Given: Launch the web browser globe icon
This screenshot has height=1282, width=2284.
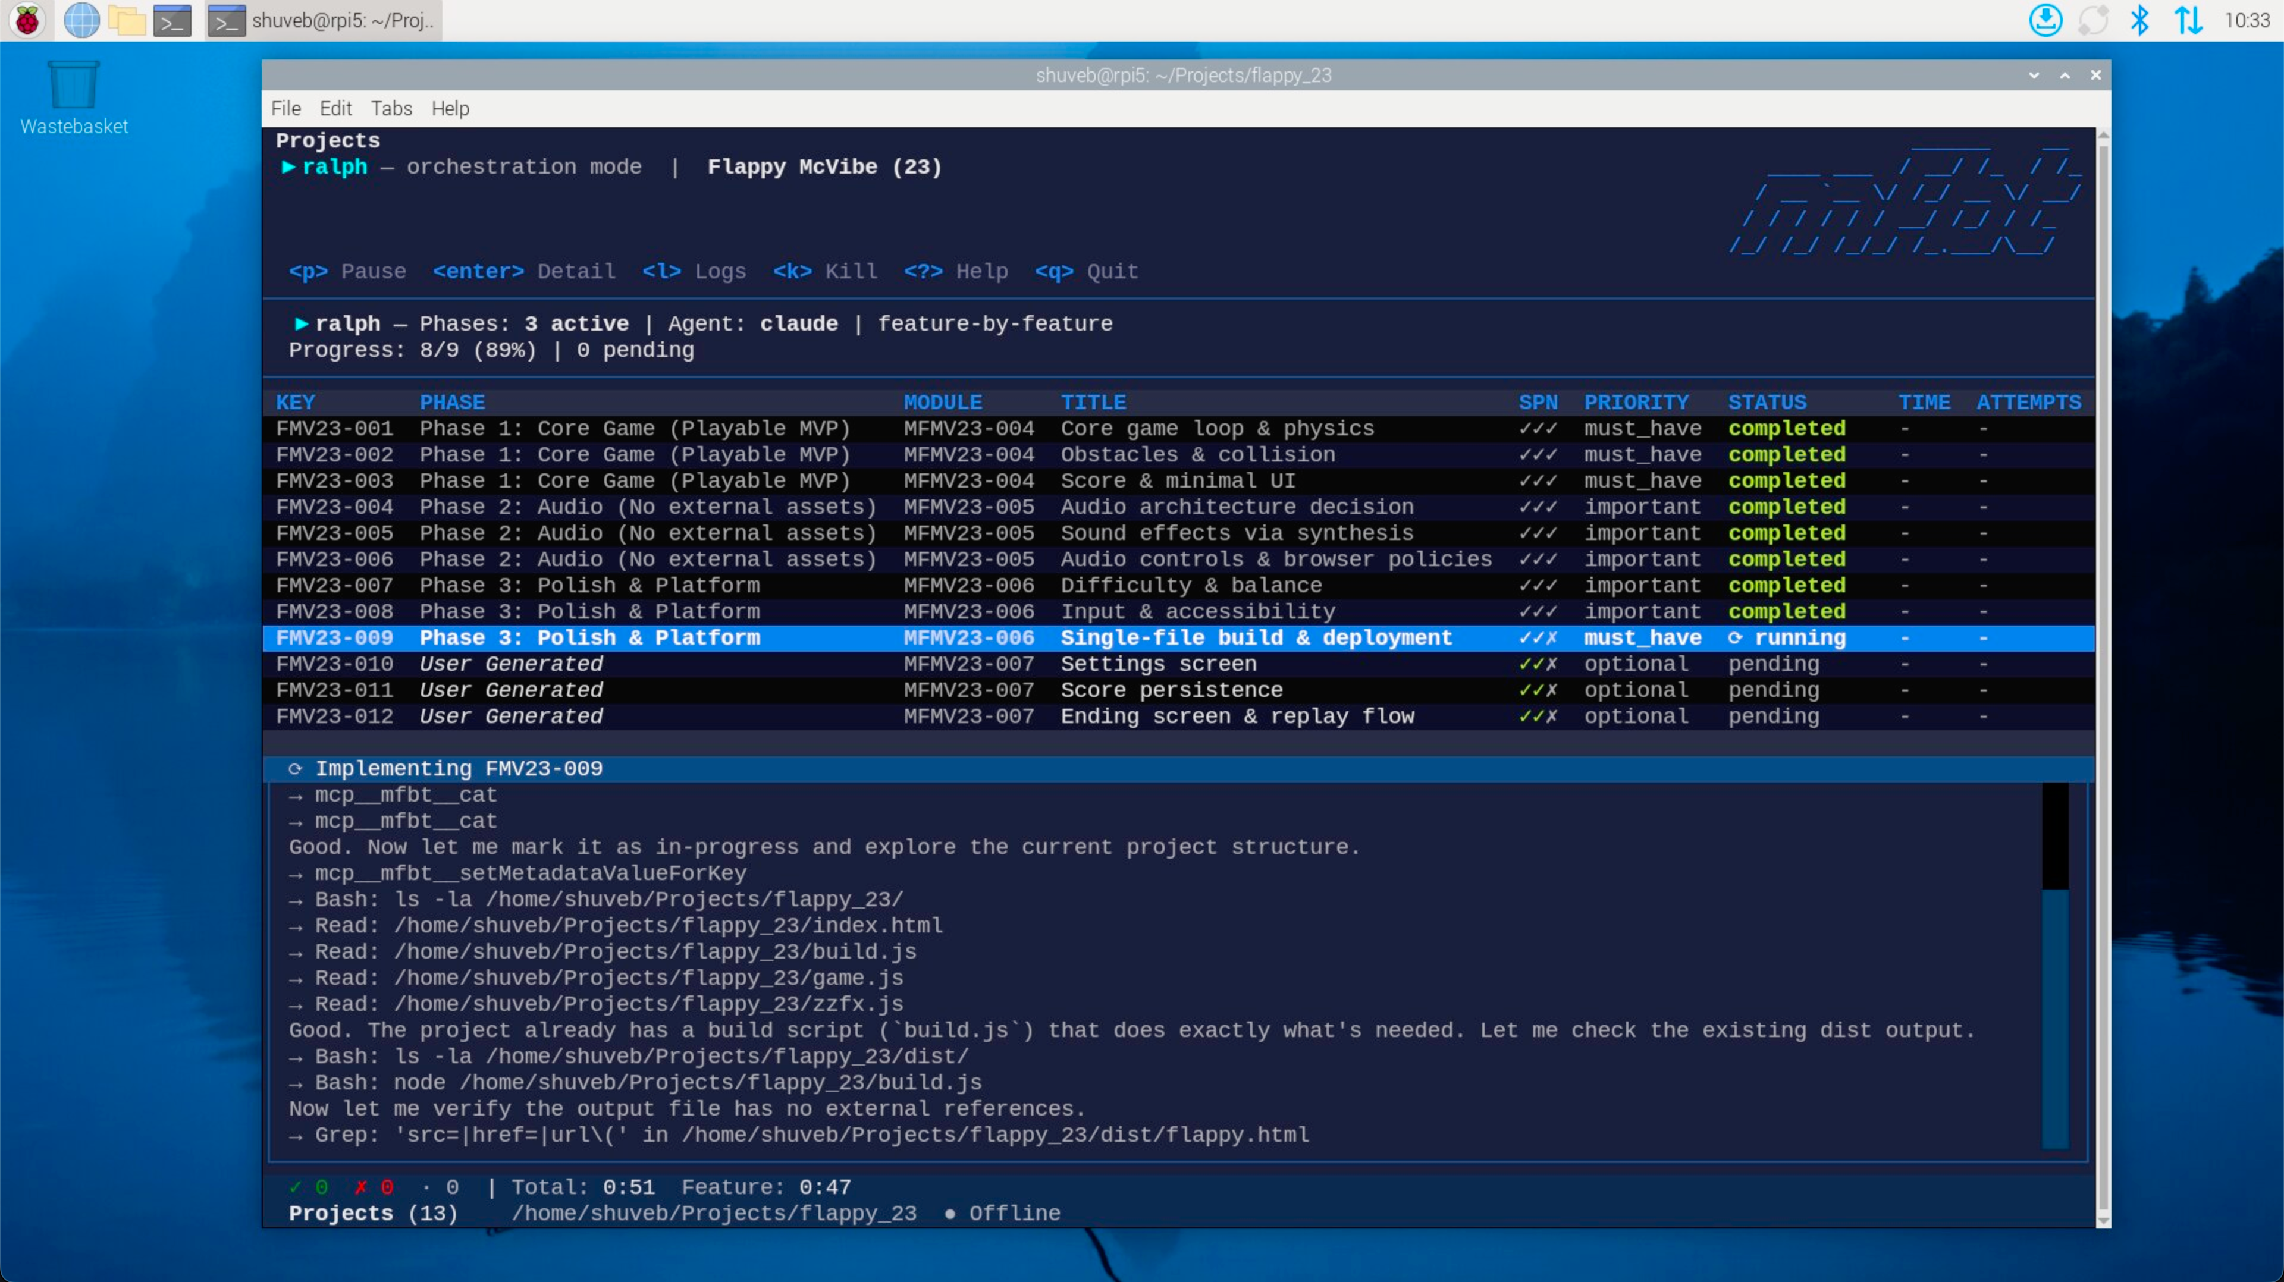Looking at the screenshot, I should pyautogui.click(x=81, y=20).
